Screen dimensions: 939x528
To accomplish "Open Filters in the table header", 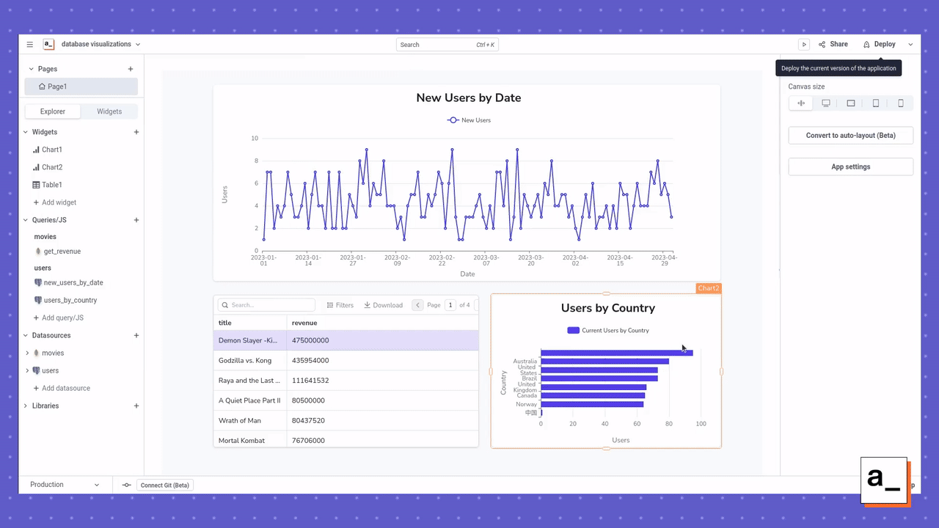I will pyautogui.click(x=340, y=304).
